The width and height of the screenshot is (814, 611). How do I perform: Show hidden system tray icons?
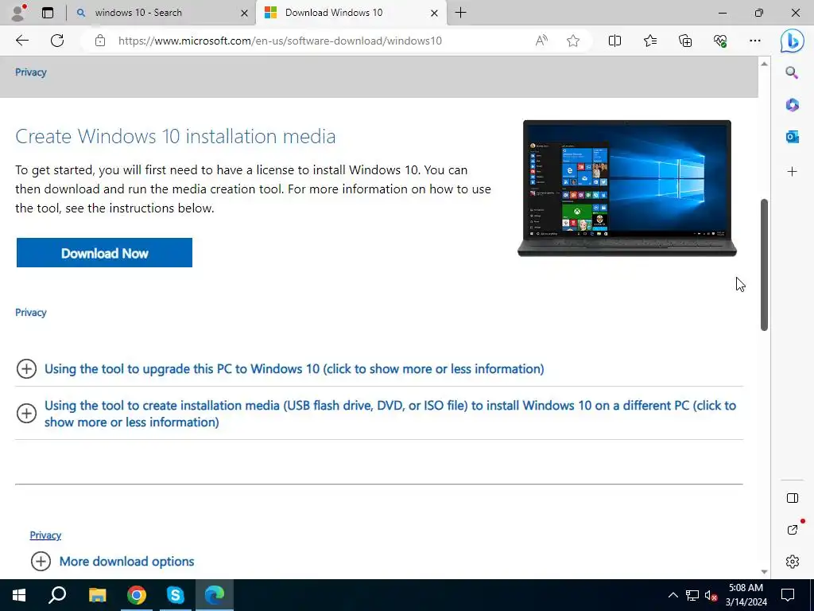coord(673,595)
